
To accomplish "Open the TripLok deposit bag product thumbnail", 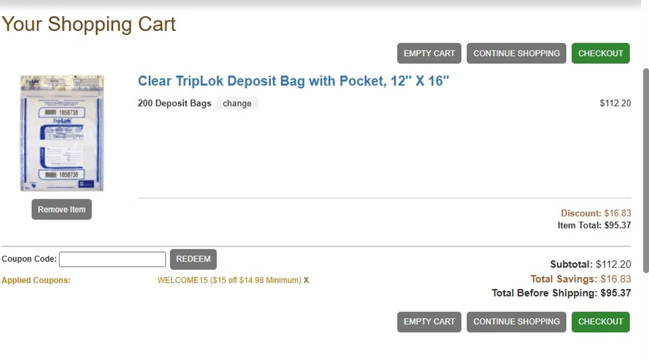I will pyautogui.click(x=62, y=133).
